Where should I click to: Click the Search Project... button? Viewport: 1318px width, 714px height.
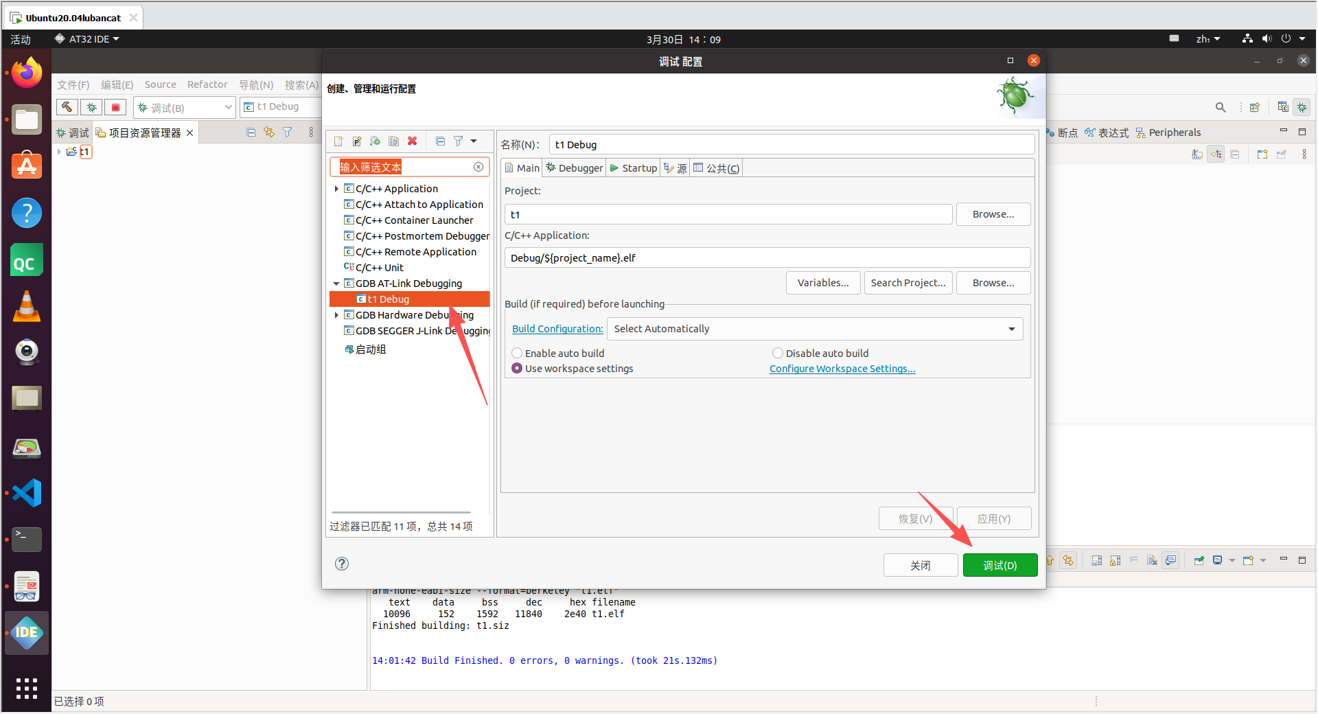pos(908,283)
